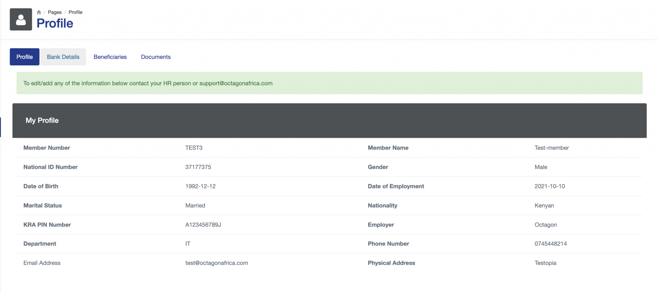The height and width of the screenshot is (293, 658).
Task: Switch to the Bank Details tab
Action: tap(63, 57)
